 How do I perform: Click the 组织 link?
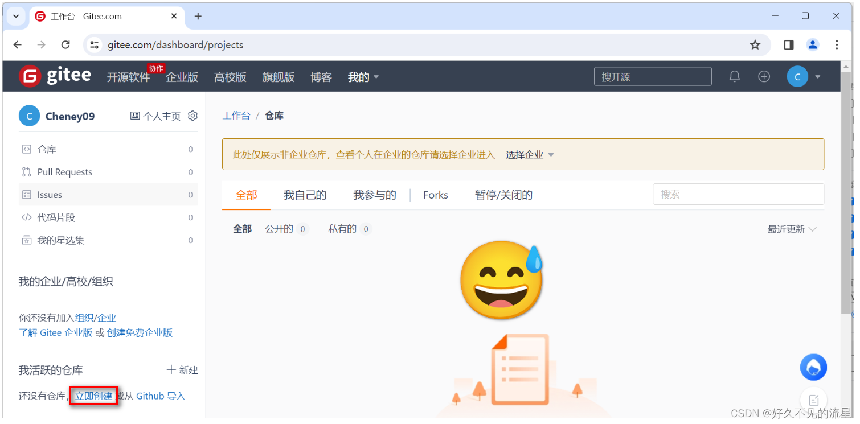pyautogui.click(x=84, y=318)
